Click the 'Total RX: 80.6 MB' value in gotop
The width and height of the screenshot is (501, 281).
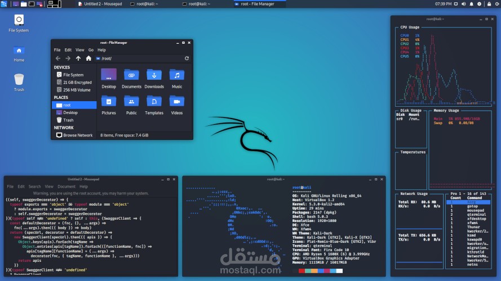(417, 202)
